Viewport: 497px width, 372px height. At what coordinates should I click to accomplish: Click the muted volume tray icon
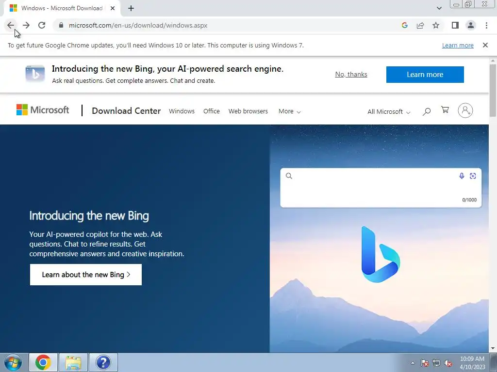pos(448,363)
